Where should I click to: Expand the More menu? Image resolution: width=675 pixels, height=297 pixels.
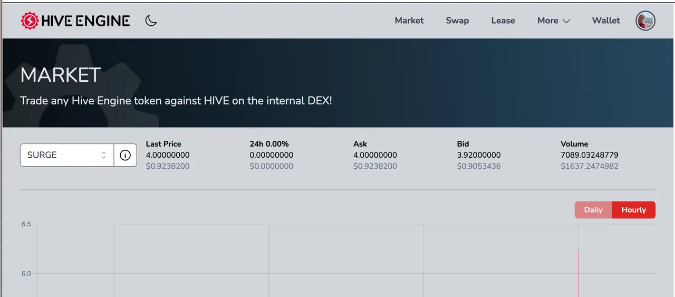(x=554, y=21)
